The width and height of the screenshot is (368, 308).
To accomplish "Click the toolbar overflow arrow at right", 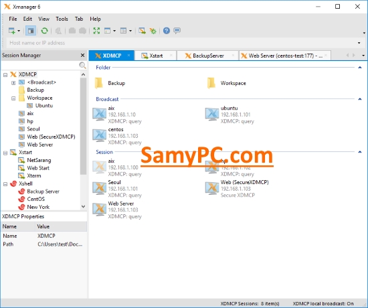I will click(364, 33).
